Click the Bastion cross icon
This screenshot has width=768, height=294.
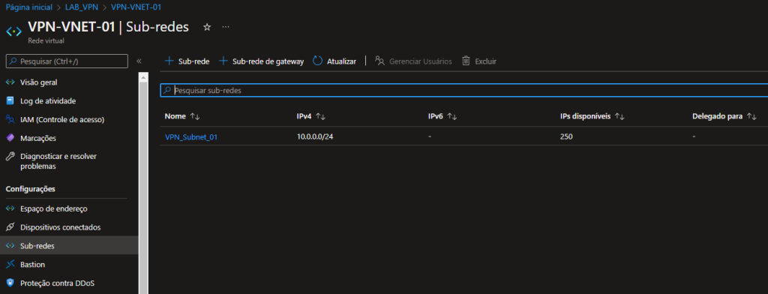10,265
